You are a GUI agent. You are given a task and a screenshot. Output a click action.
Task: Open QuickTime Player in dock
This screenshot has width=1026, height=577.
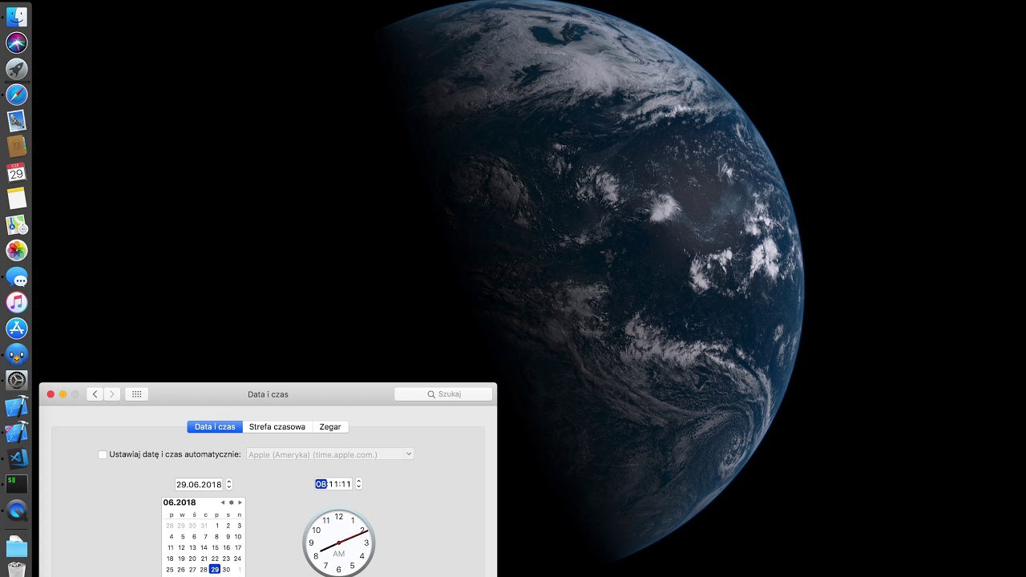point(17,510)
